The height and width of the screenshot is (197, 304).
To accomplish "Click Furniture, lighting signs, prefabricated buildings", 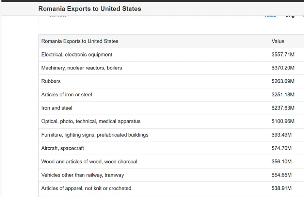I will click(95, 135).
